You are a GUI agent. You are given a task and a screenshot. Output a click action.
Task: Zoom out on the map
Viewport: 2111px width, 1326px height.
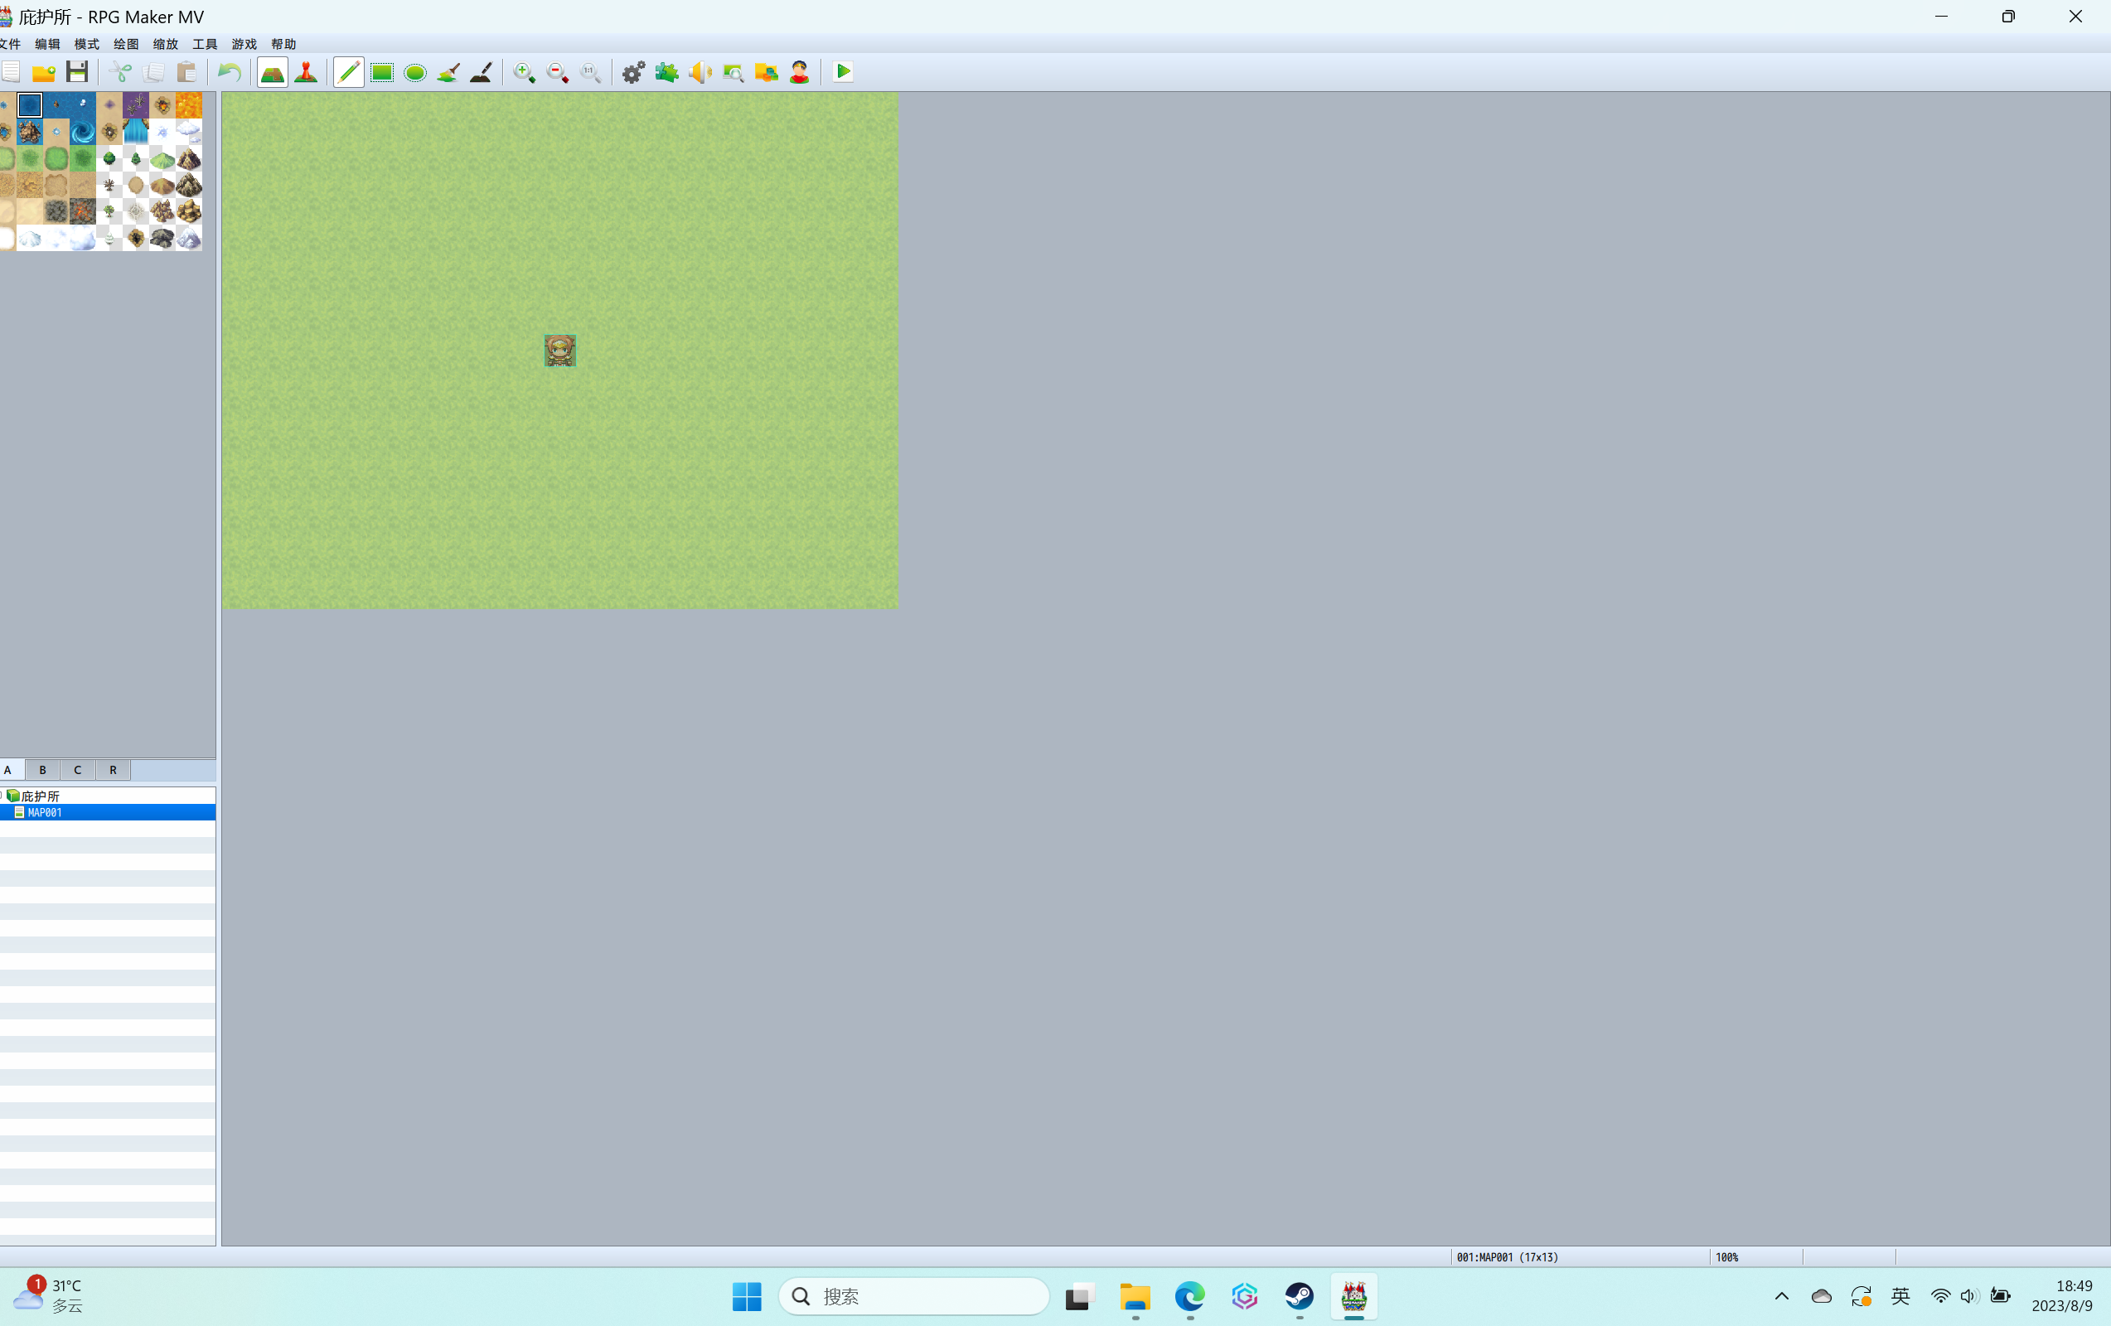coord(558,73)
